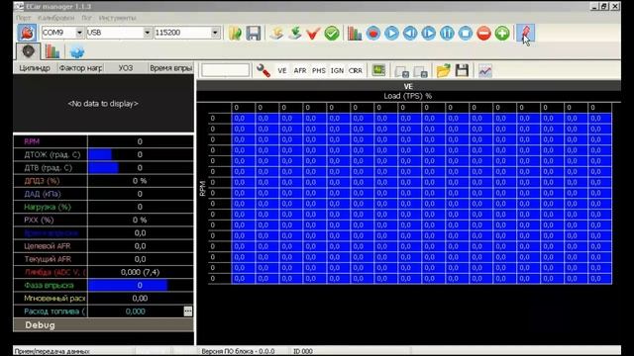Click the RPM parameter row label

tap(32, 141)
